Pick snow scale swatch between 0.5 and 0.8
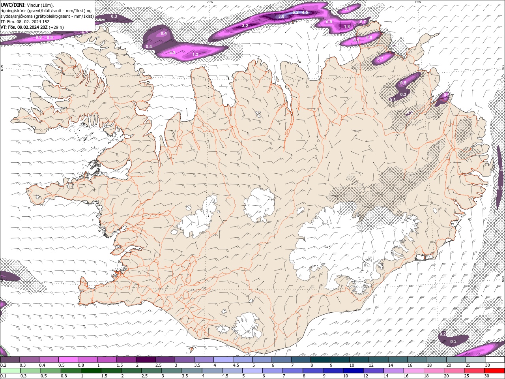Viewport: 505px width, 379px height. click(x=68, y=360)
